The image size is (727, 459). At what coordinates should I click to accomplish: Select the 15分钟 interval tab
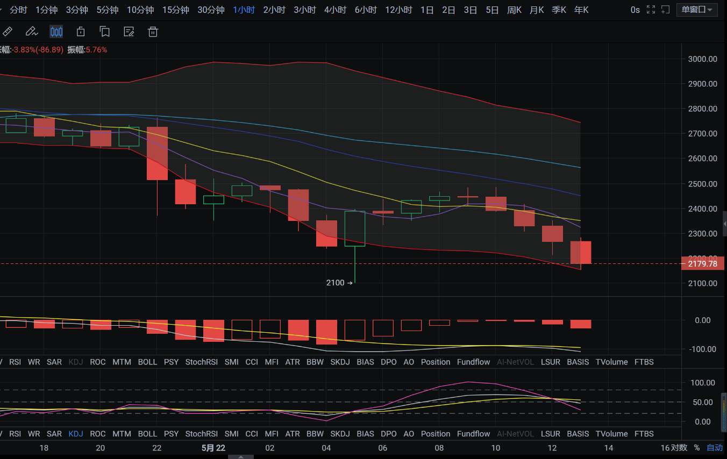coord(175,10)
